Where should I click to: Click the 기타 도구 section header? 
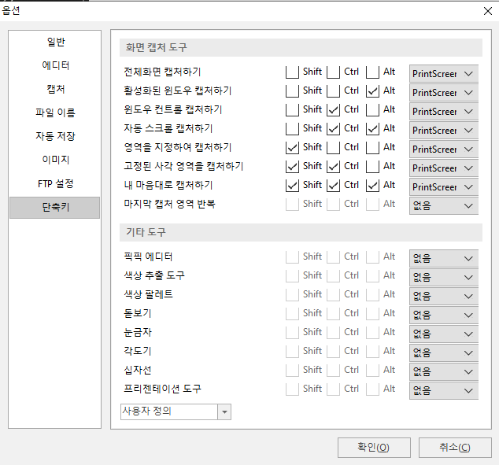301,233
